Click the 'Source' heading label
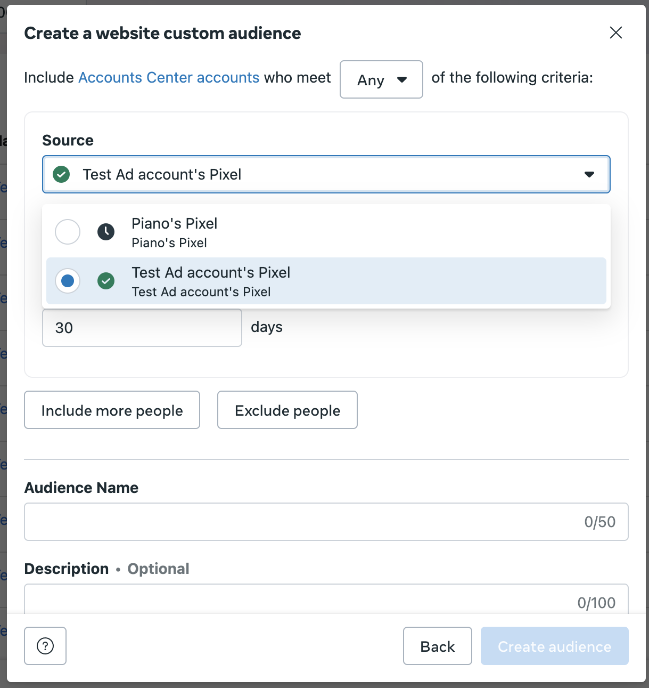Screen dimensions: 649x688 [x=68, y=140]
